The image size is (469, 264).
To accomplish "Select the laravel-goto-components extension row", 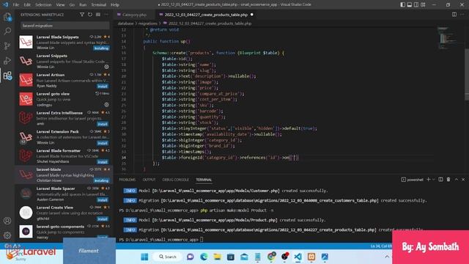I will click(x=64, y=232).
